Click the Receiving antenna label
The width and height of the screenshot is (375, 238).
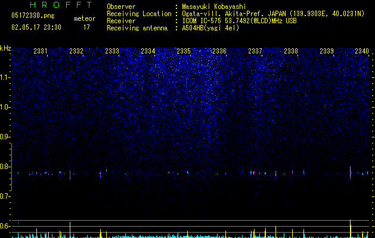tap(137, 28)
